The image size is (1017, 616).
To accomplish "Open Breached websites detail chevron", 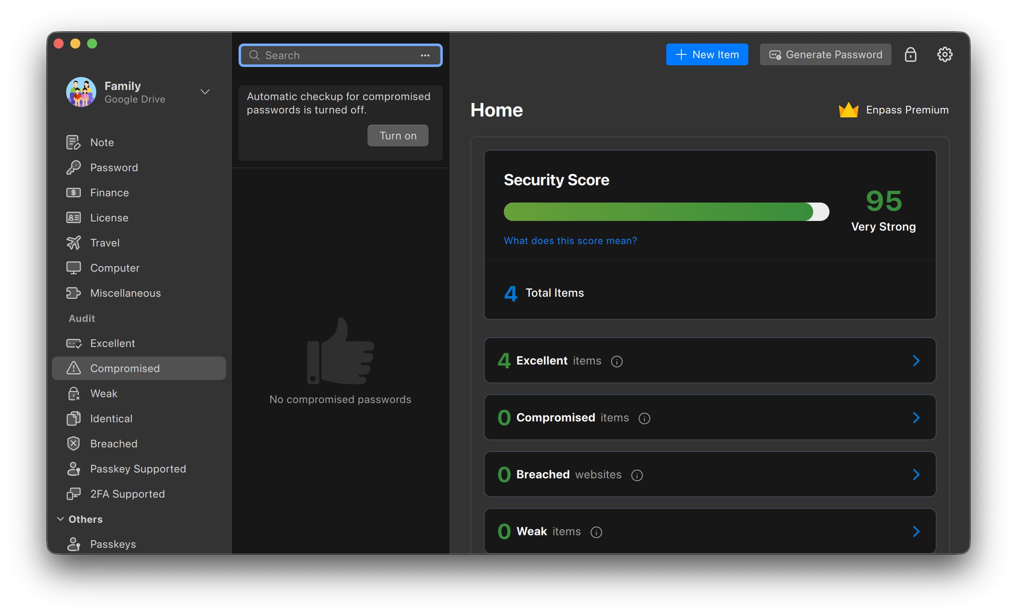I will click(x=916, y=475).
